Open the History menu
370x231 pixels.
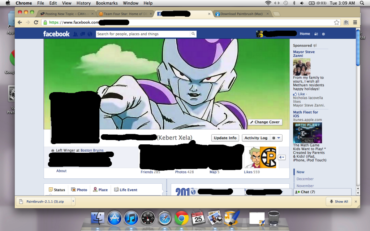pyautogui.click(x=83, y=3)
